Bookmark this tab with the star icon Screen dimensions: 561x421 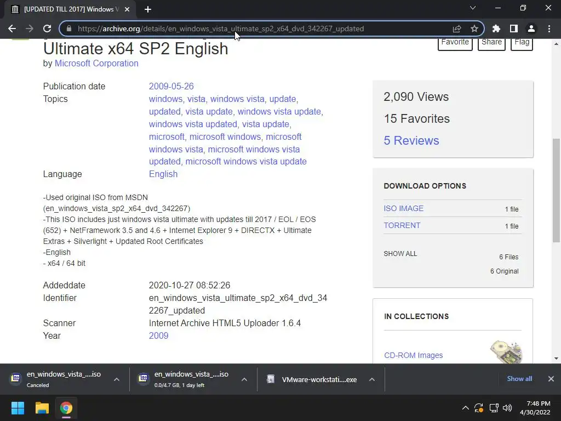click(474, 29)
